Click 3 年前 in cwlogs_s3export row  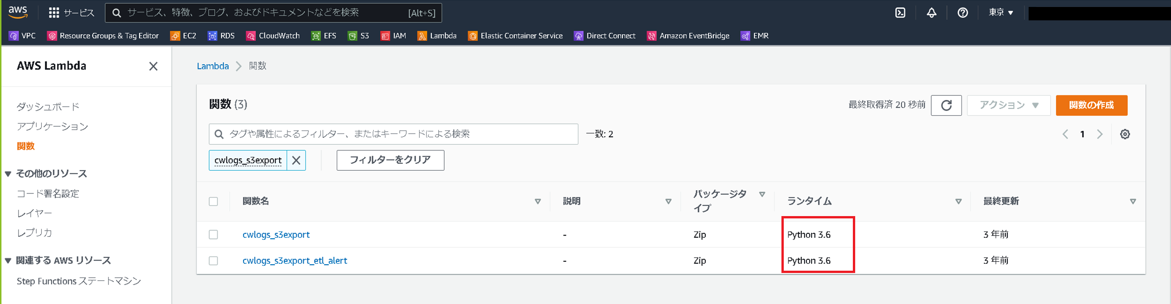click(x=996, y=235)
